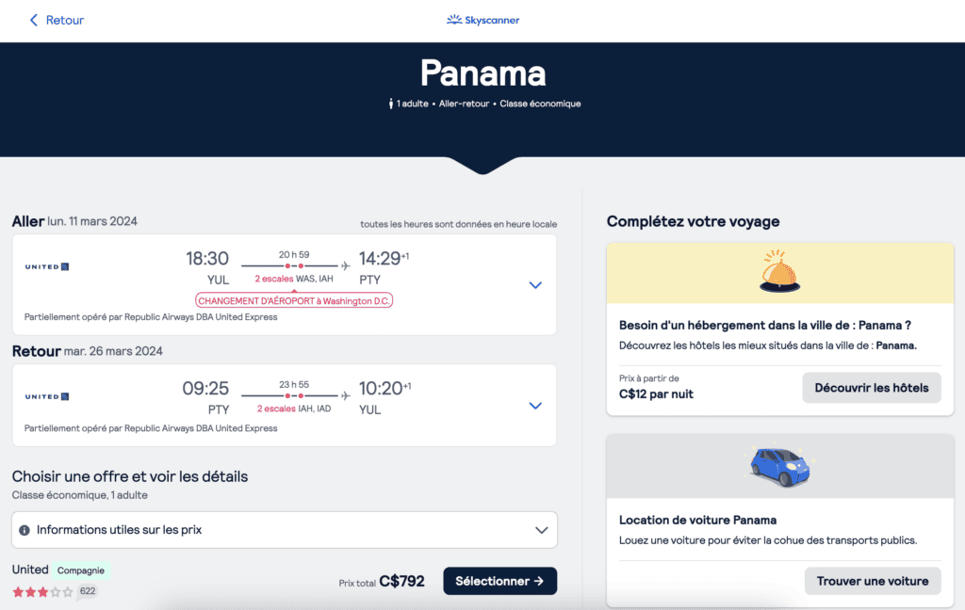Click the 622 reviews count badge
This screenshot has height=610, width=965.
click(87, 590)
